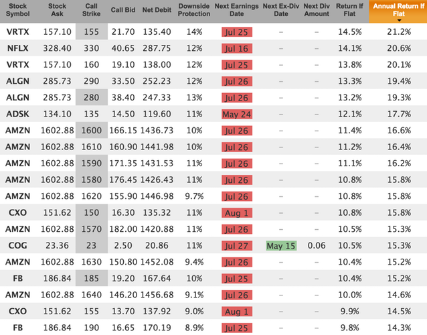The height and width of the screenshot is (335, 427).
Task: Select the 2.50 call bid
Action: coord(123,246)
